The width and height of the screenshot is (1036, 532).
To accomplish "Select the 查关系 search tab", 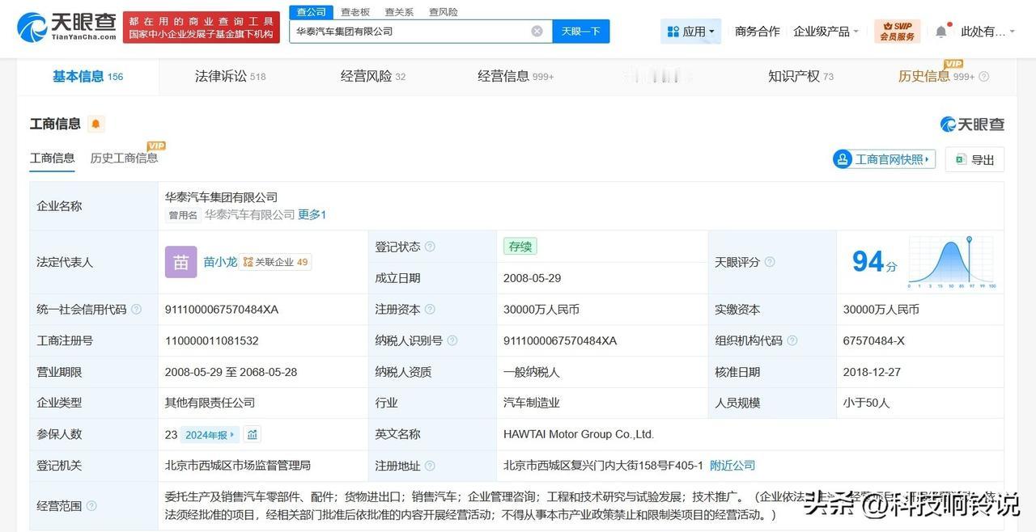I will coord(399,12).
